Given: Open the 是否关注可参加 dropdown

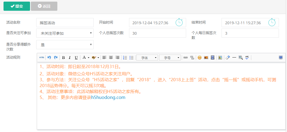Looking at the screenshot, I should (x=65, y=33).
